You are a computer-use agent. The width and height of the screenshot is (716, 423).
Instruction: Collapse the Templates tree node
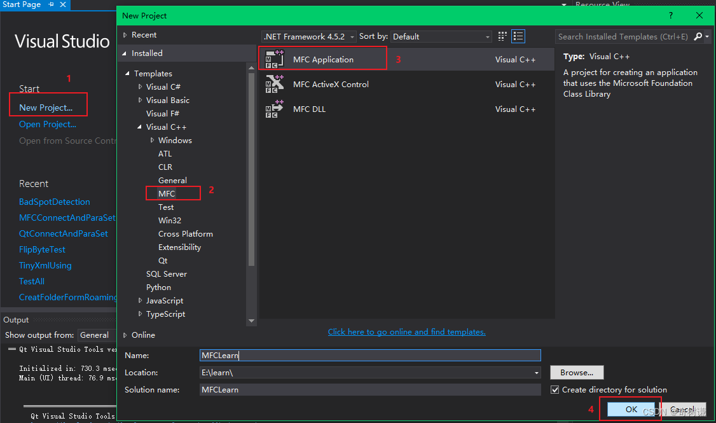pyautogui.click(x=127, y=74)
